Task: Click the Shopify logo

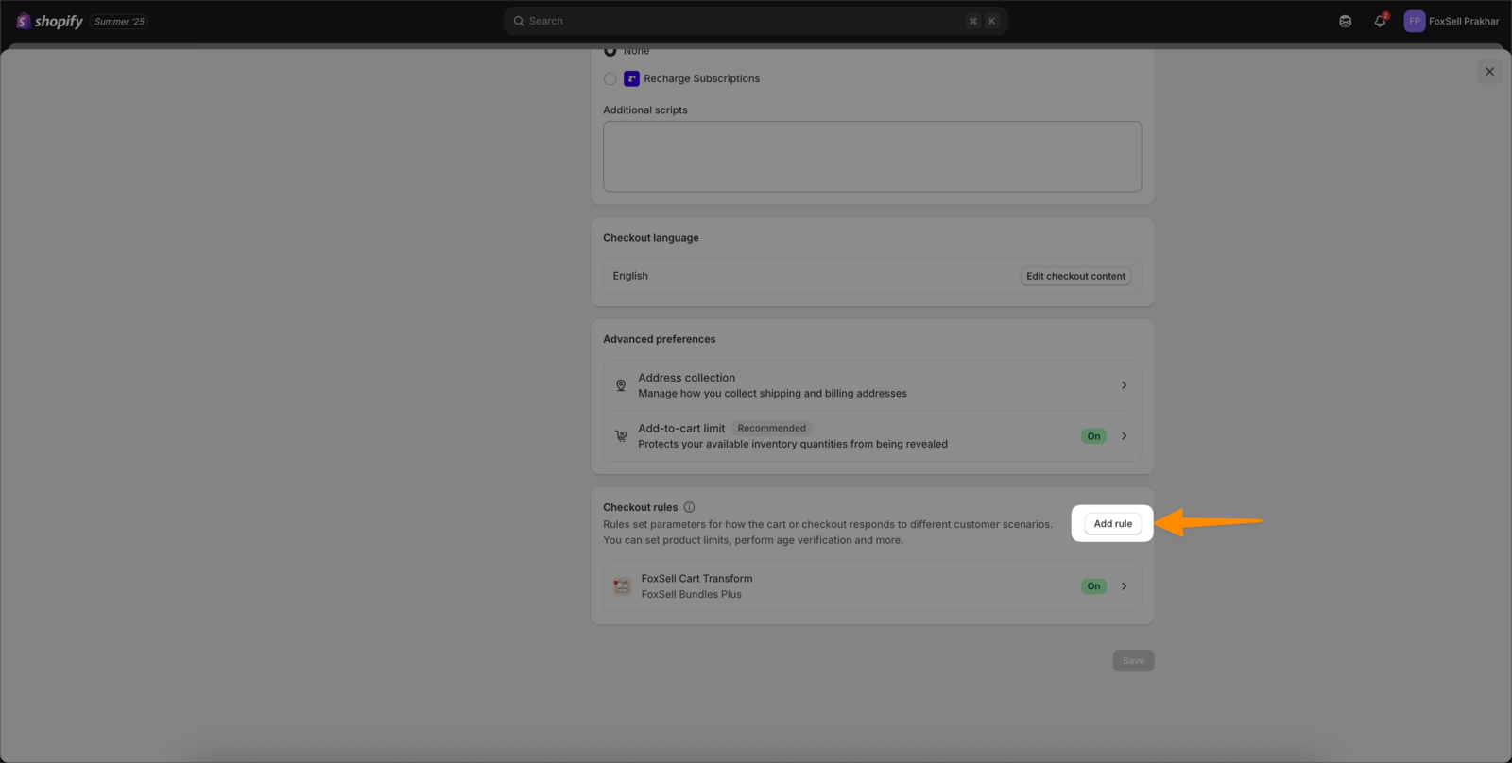Action: (x=49, y=21)
